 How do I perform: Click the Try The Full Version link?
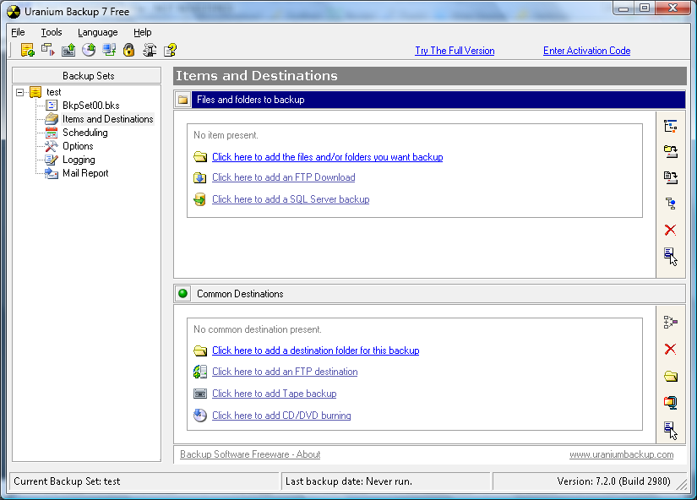455,51
